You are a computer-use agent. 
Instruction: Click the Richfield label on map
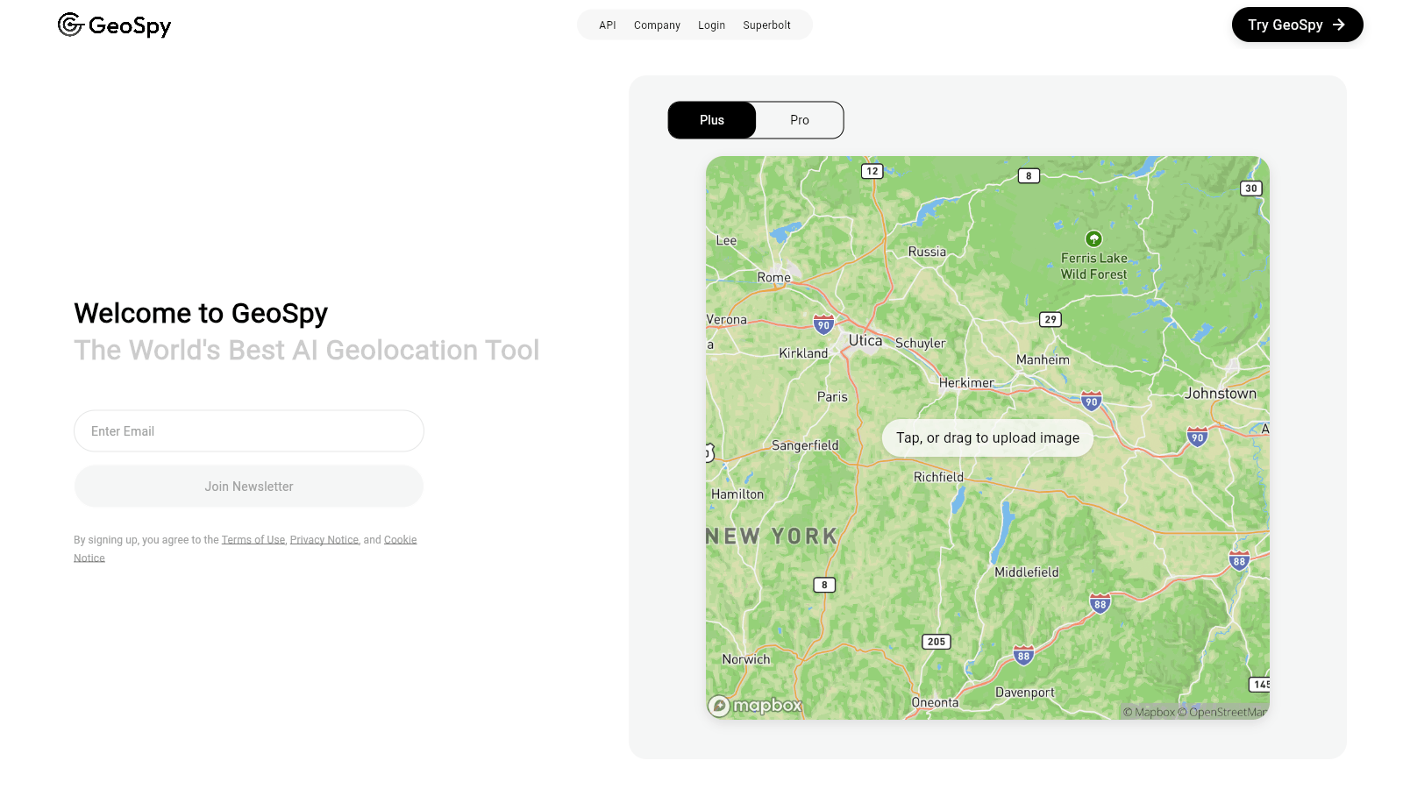[938, 477]
